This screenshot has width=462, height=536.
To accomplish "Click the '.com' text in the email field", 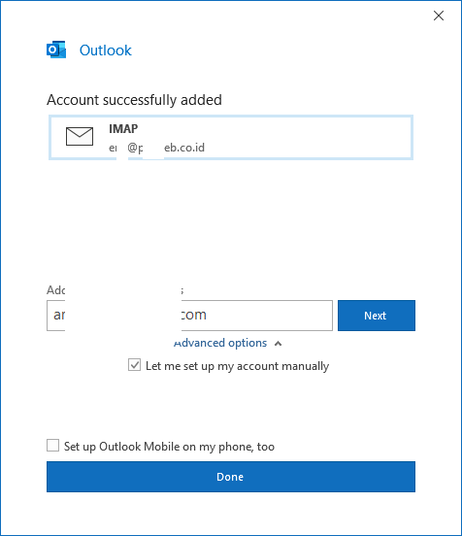I will [x=194, y=315].
